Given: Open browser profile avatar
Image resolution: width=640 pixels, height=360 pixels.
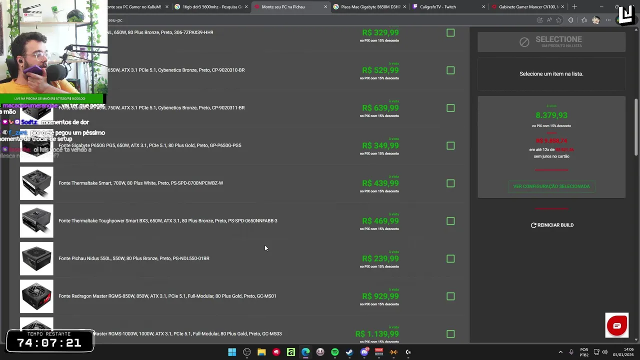Looking at the screenshot, I should click(x=596, y=20).
